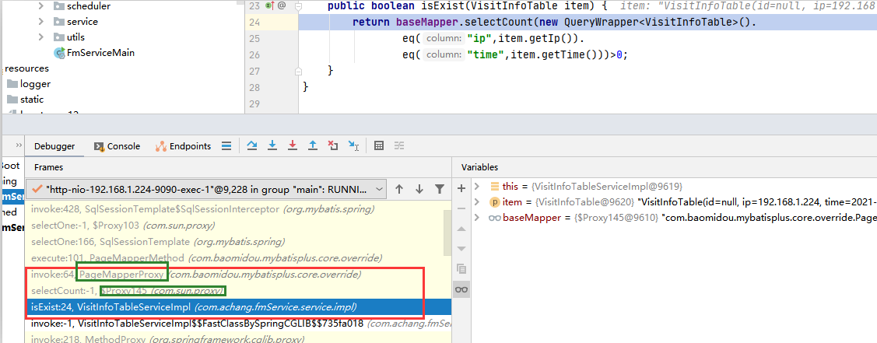
Task: Click the greyed Trace Current Stream Chain icon
Action: [x=398, y=145]
